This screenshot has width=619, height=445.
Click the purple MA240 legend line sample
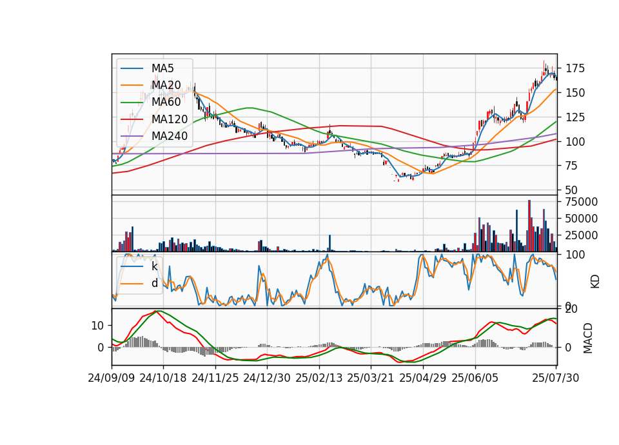[132, 136]
